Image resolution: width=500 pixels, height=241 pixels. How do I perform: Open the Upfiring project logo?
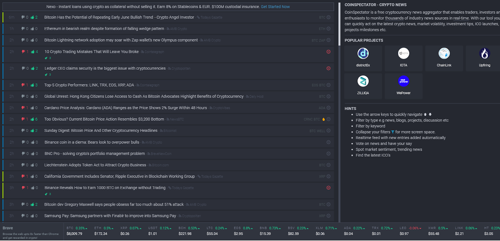(485, 53)
